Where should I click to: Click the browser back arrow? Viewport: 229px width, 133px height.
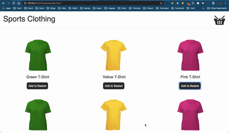(4, 3)
